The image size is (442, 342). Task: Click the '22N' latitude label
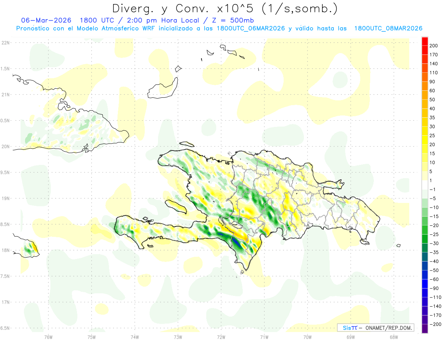pos(5,43)
